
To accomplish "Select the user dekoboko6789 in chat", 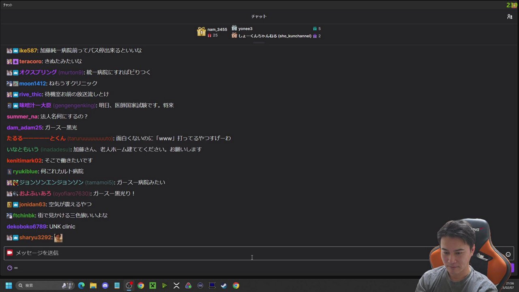I will coord(27,227).
